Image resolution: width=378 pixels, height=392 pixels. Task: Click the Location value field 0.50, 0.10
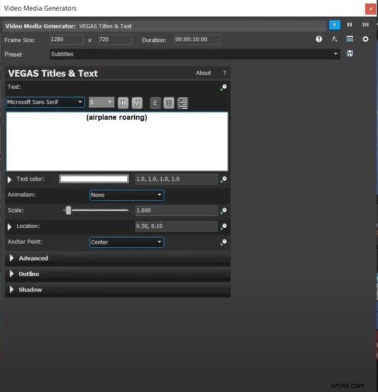pyautogui.click(x=176, y=226)
